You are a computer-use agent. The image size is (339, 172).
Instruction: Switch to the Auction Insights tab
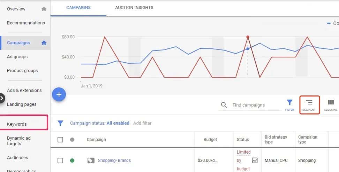(x=134, y=8)
